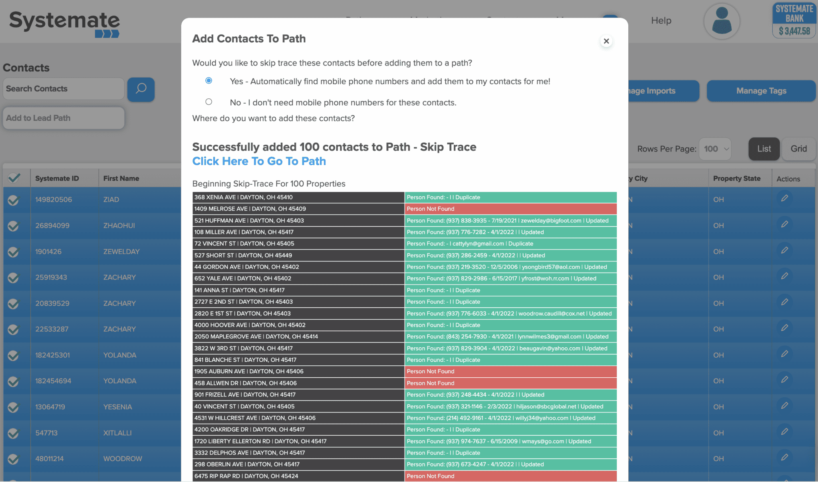Click edit pencil for row 13064719

click(x=784, y=406)
